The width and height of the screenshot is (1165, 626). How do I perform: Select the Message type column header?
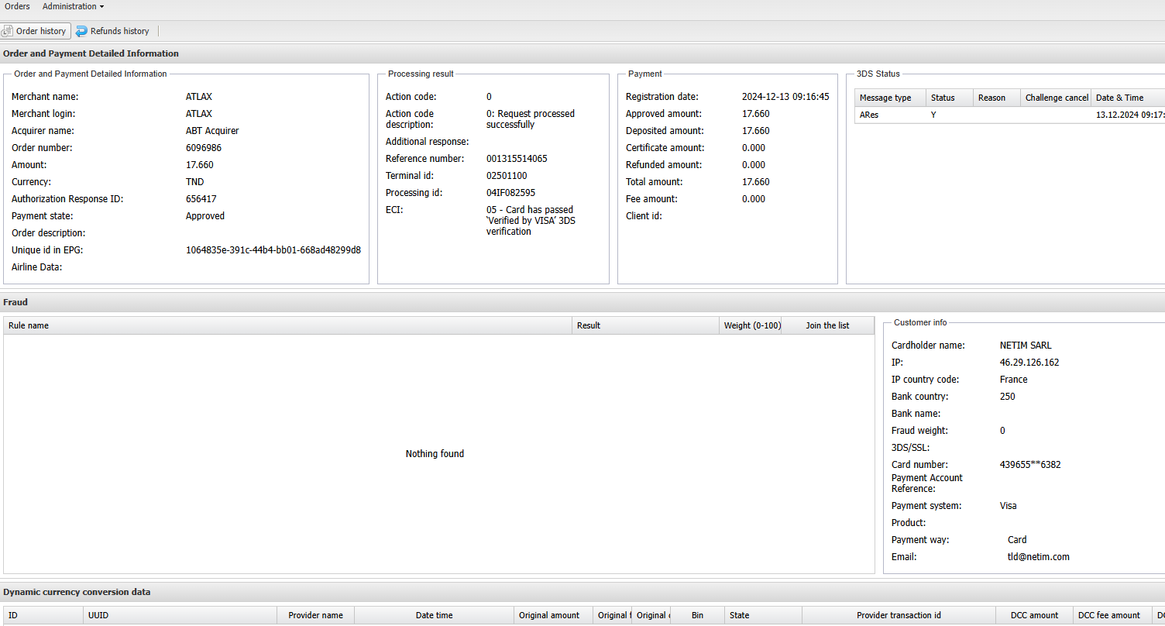(x=889, y=98)
